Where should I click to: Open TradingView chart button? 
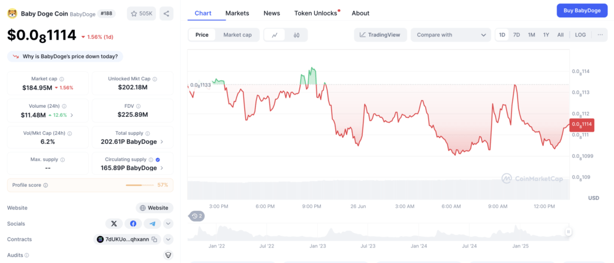(x=380, y=35)
